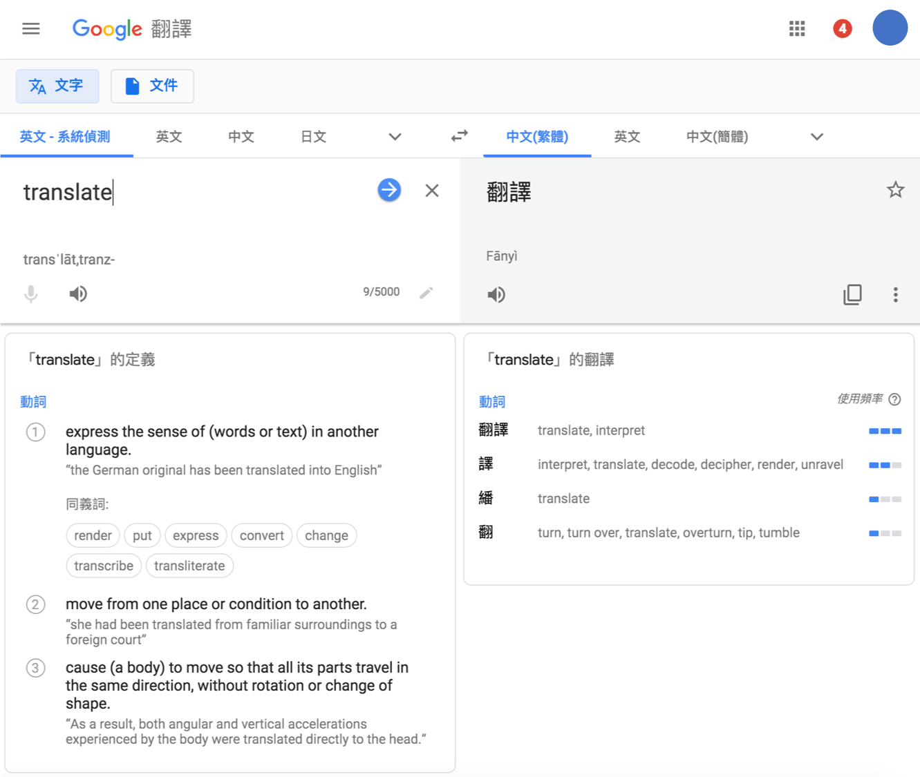The image size is (920, 777).
Task: Select the synonym chip transliterate
Action: [189, 566]
